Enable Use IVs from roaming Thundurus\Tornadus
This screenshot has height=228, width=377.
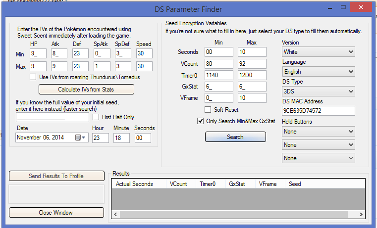pos(33,77)
